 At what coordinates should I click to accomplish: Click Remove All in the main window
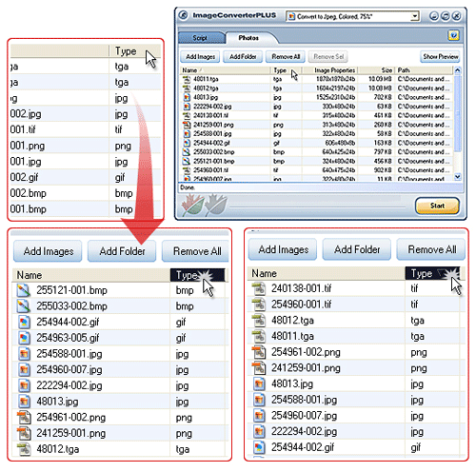click(286, 57)
